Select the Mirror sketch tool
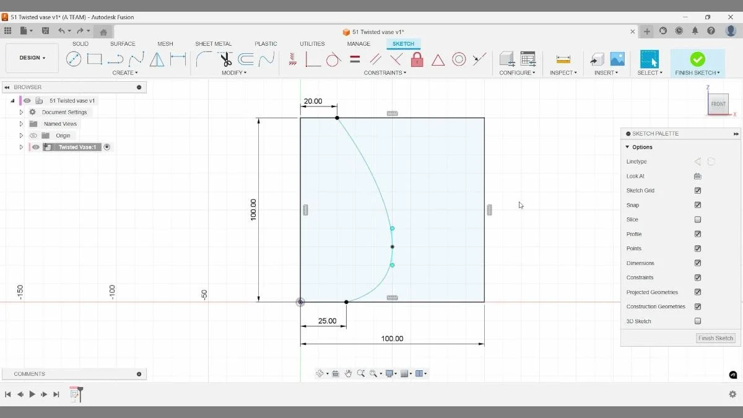Screen dimensions: 743x418 [157, 59]
